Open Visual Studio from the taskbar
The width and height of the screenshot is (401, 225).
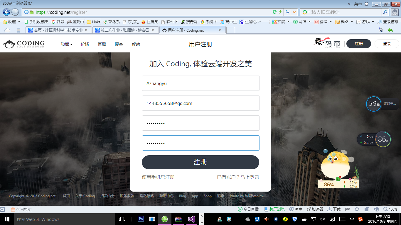tap(192, 219)
